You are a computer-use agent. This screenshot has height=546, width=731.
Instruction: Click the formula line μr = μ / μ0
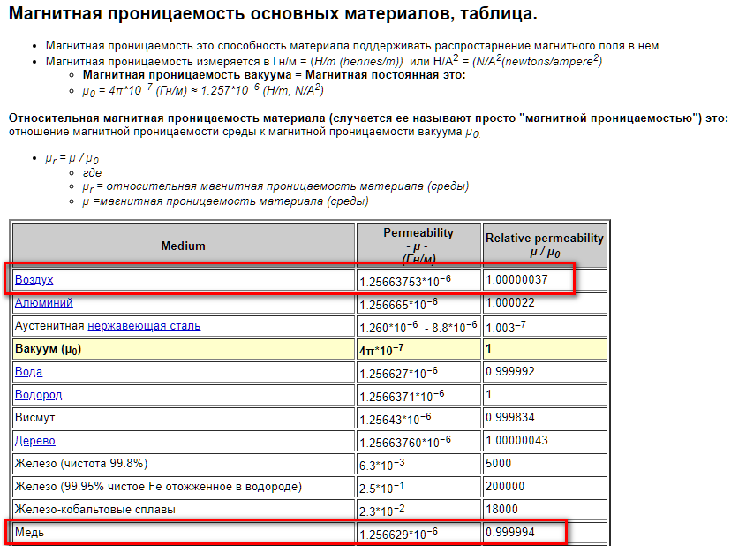pos(72,159)
